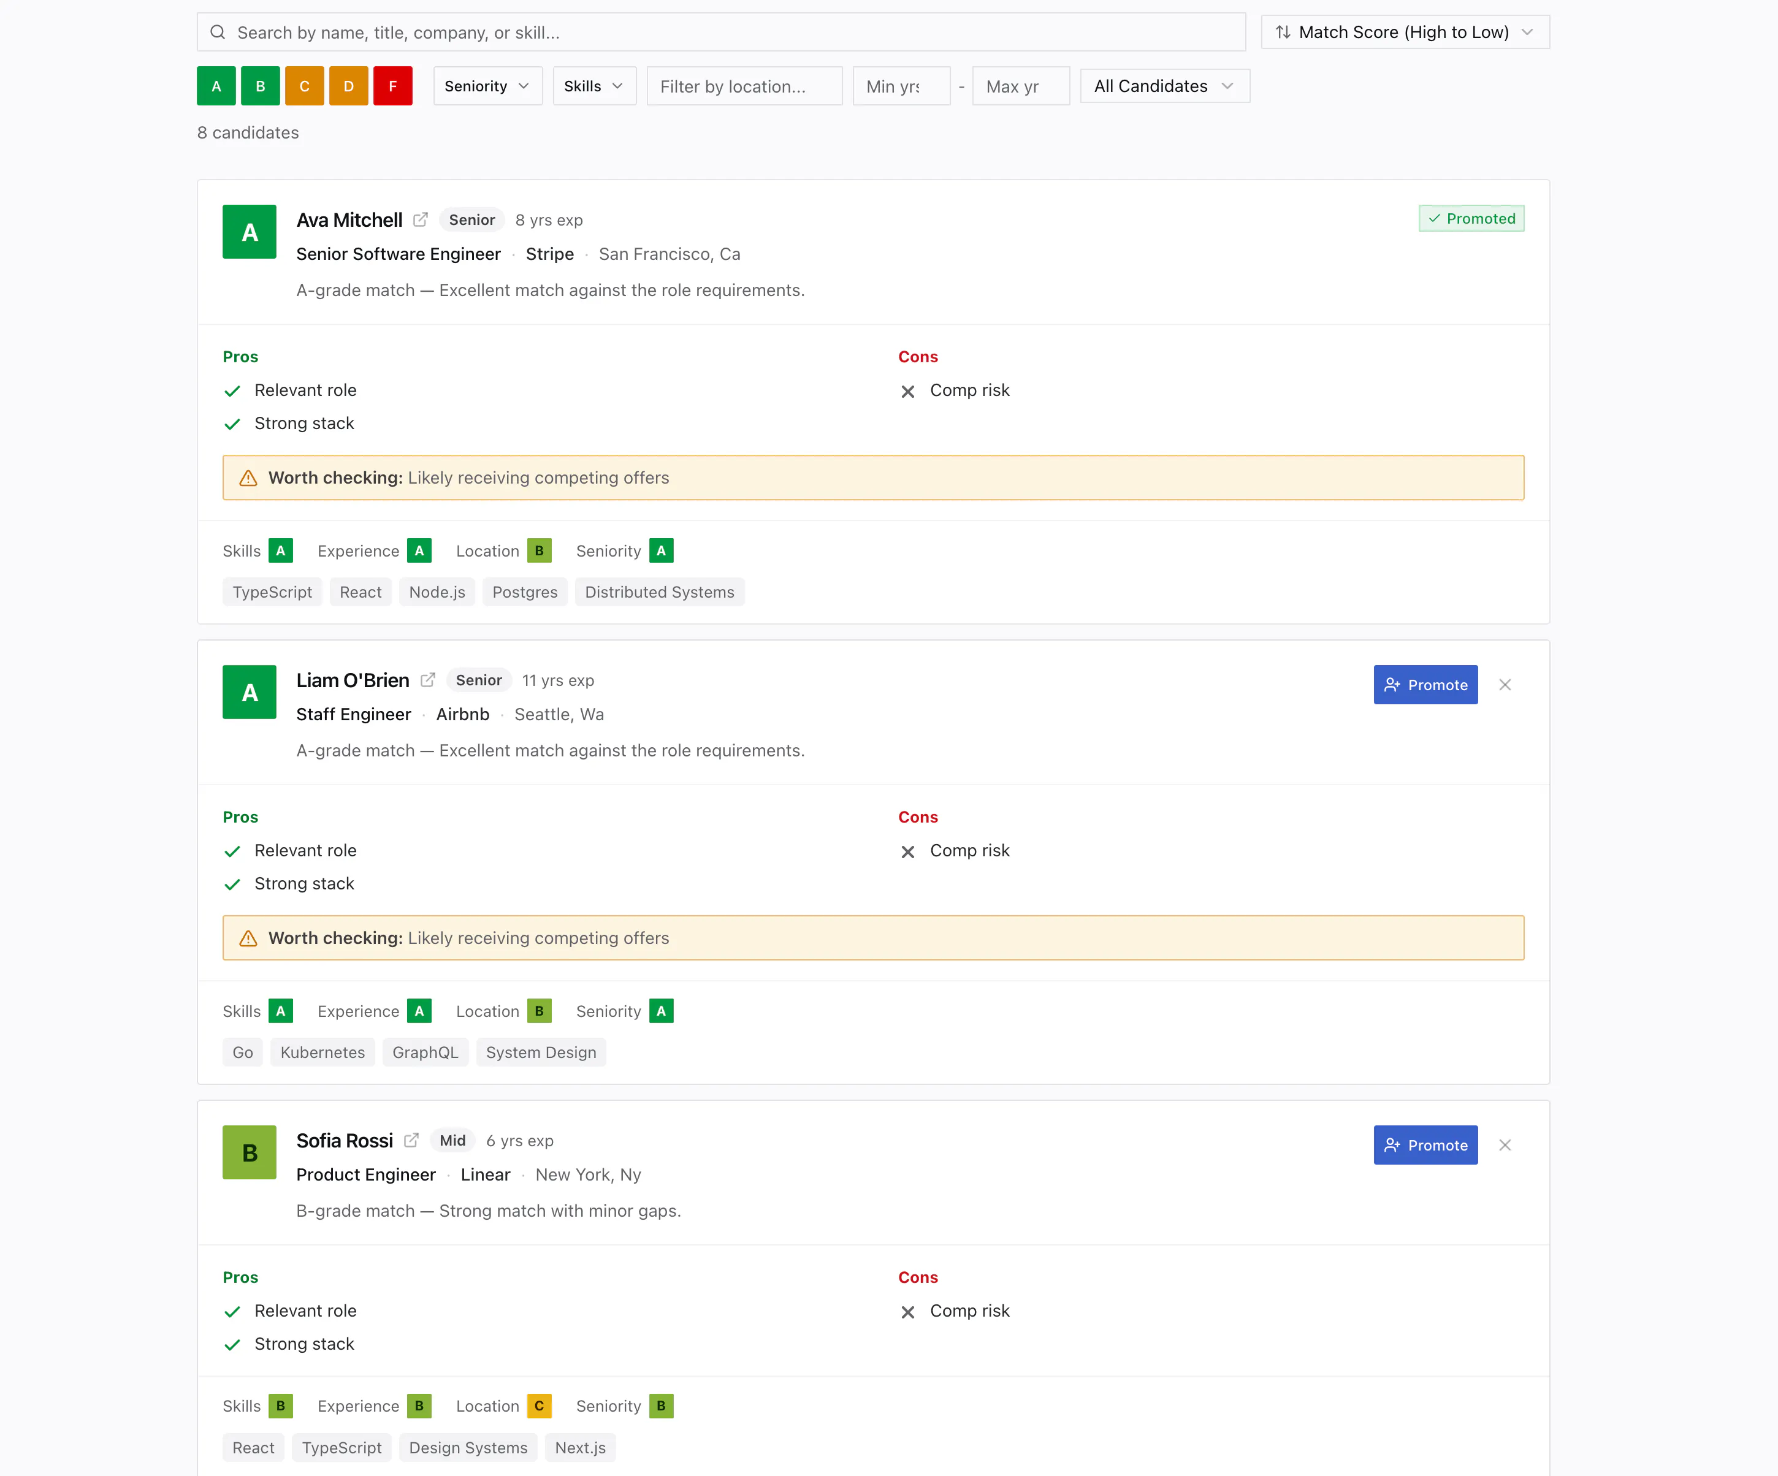This screenshot has width=1778, height=1476.
Task: Open Liam O'Brien's external profile link icon
Action: coord(427,680)
